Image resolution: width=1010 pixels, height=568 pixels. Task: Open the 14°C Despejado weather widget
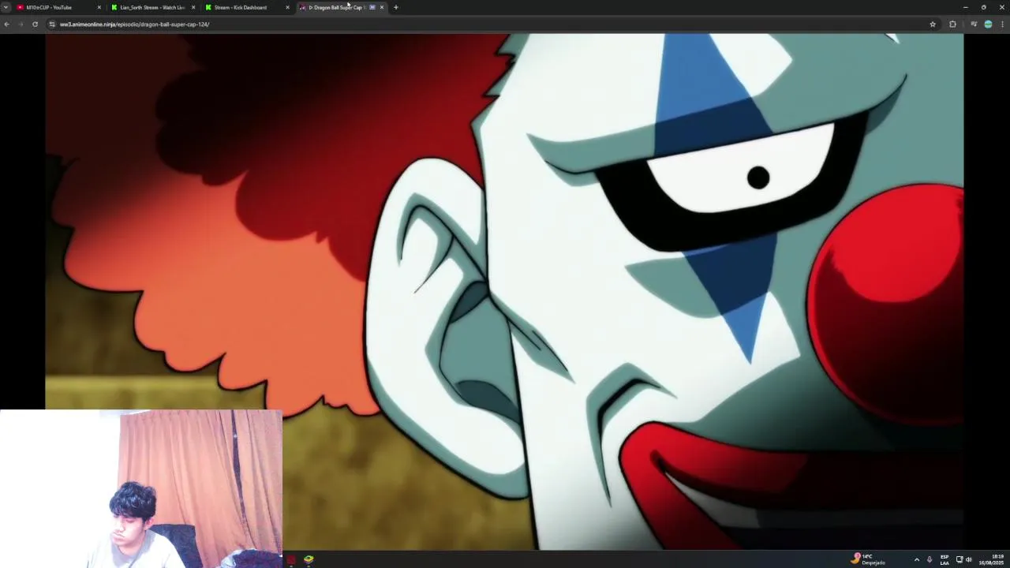pyautogui.click(x=868, y=559)
